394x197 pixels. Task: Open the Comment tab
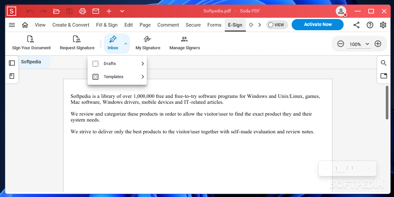pyautogui.click(x=168, y=25)
